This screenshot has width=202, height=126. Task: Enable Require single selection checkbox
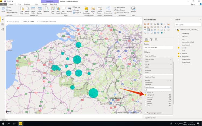click(x=145, y=113)
